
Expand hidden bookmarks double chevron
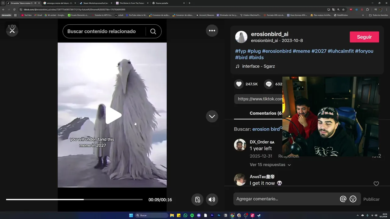363,15
